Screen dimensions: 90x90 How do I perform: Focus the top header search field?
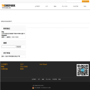coord(74,1)
